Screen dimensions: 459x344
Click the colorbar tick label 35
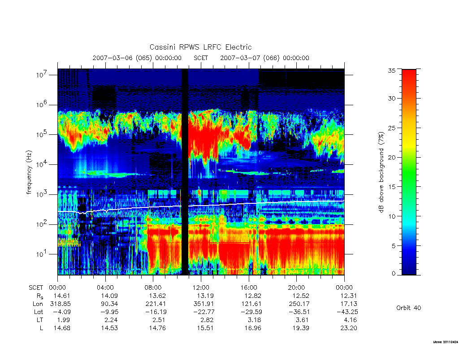pyautogui.click(x=392, y=70)
